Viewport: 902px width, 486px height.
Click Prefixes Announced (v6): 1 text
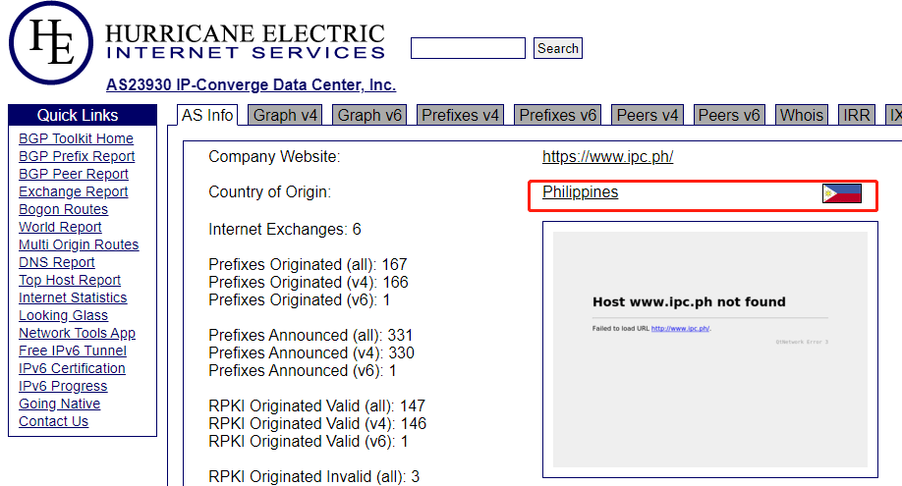(x=303, y=371)
